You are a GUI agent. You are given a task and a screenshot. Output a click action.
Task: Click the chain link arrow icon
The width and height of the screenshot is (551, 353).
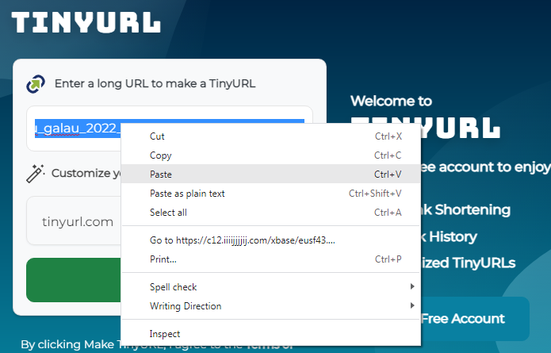click(x=36, y=83)
